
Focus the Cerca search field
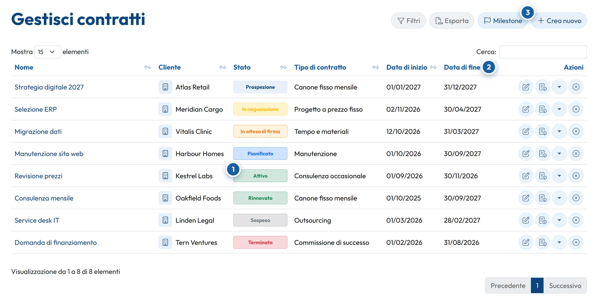(x=543, y=52)
